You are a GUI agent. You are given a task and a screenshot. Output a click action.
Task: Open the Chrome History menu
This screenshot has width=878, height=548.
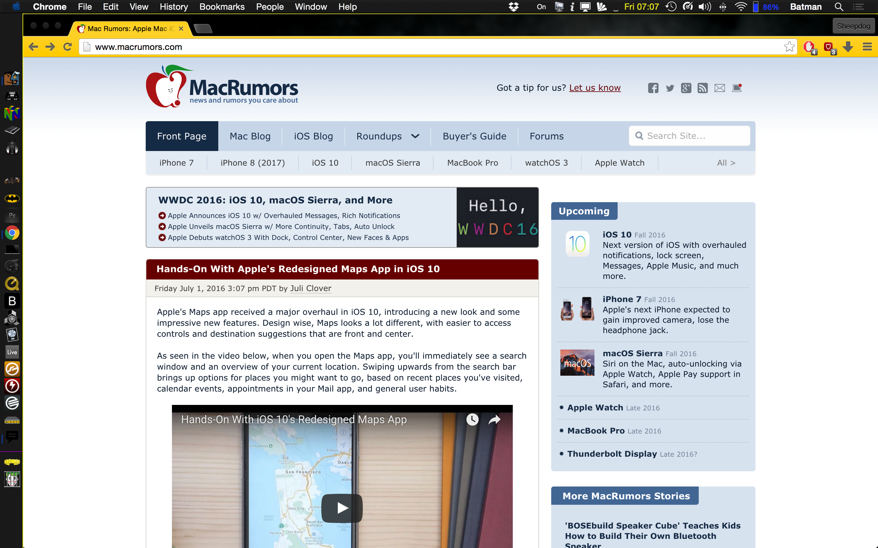(x=173, y=7)
